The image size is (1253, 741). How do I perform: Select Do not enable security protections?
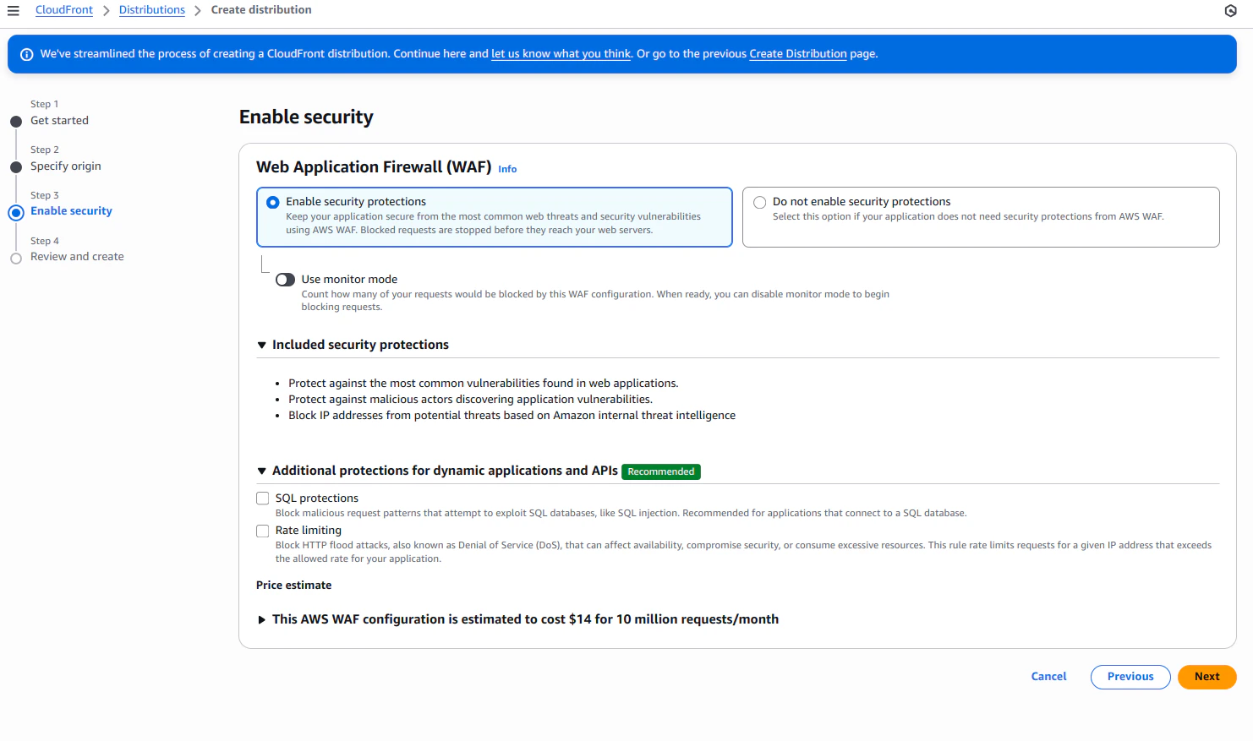click(x=759, y=202)
